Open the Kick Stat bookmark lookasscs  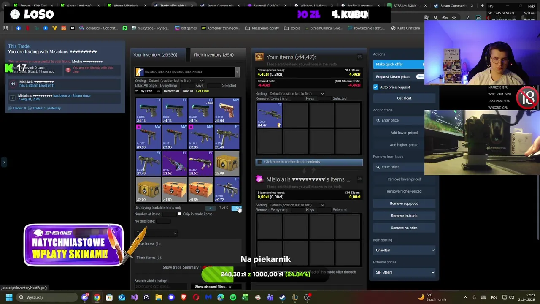point(98,28)
